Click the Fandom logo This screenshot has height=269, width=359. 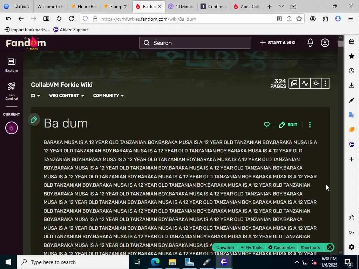26,43
